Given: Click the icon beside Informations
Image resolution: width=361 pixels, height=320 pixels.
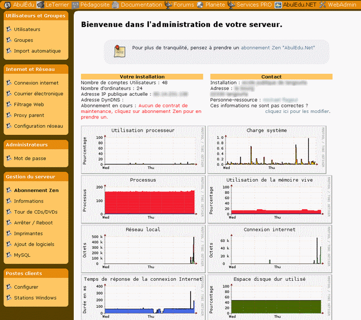Looking at the screenshot, I should pyautogui.click(x=9, y=201).
